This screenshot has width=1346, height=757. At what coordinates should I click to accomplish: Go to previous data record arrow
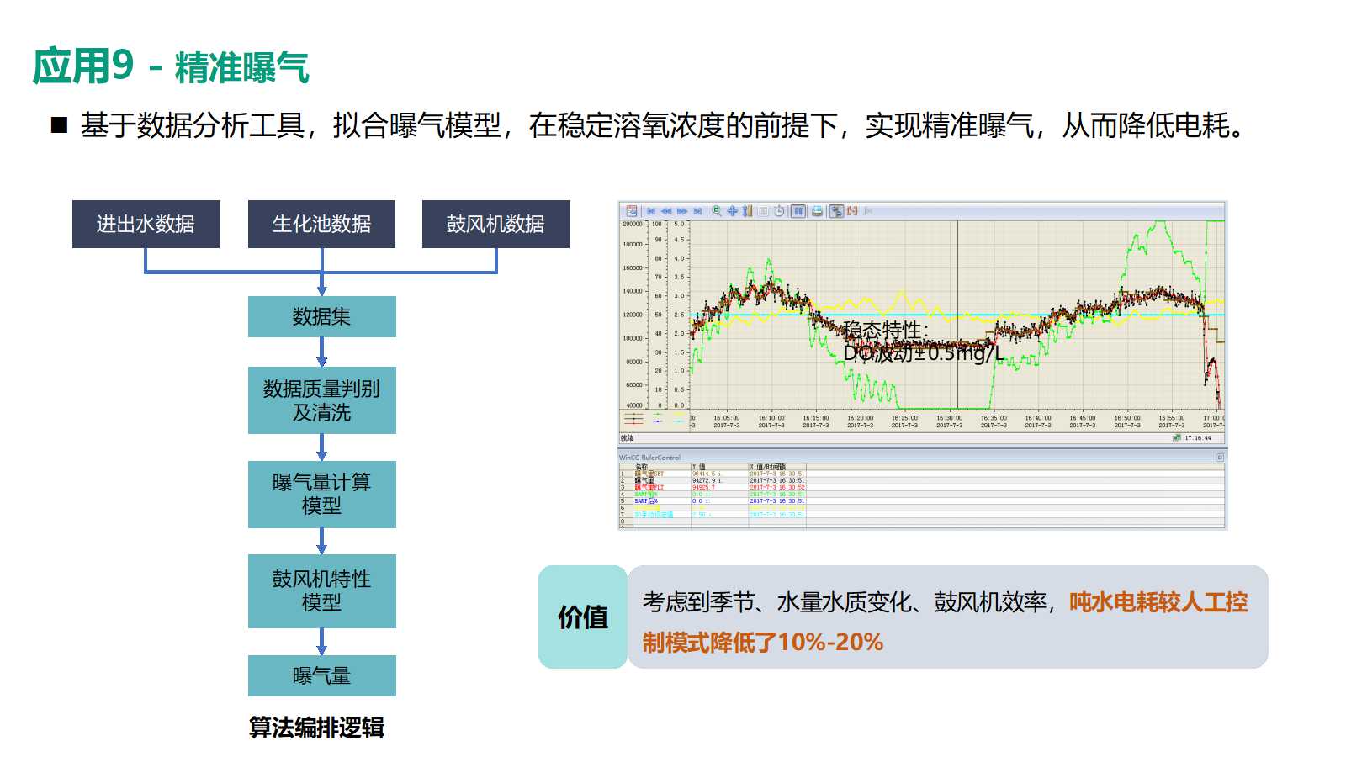(666, 211)
